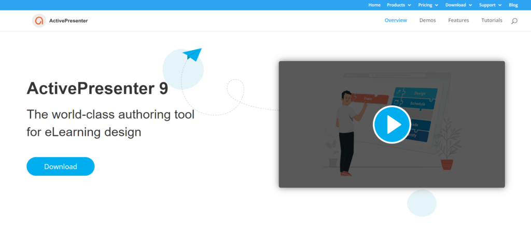Open the search magnifier icon
The image size is (531, 248).
point(514,21)
